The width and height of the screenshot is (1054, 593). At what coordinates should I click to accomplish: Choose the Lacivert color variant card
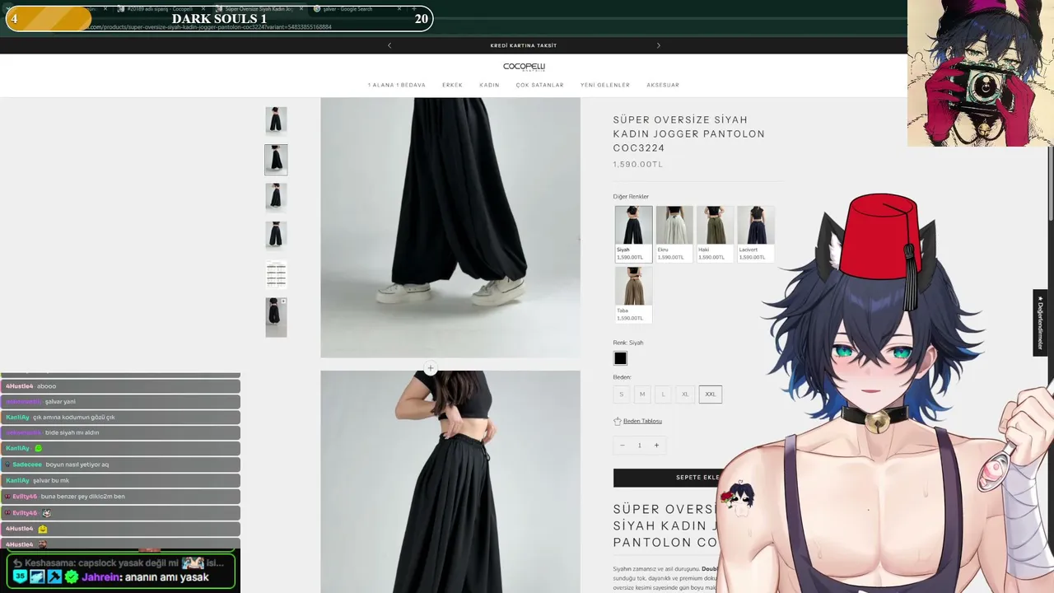(756, 234)
